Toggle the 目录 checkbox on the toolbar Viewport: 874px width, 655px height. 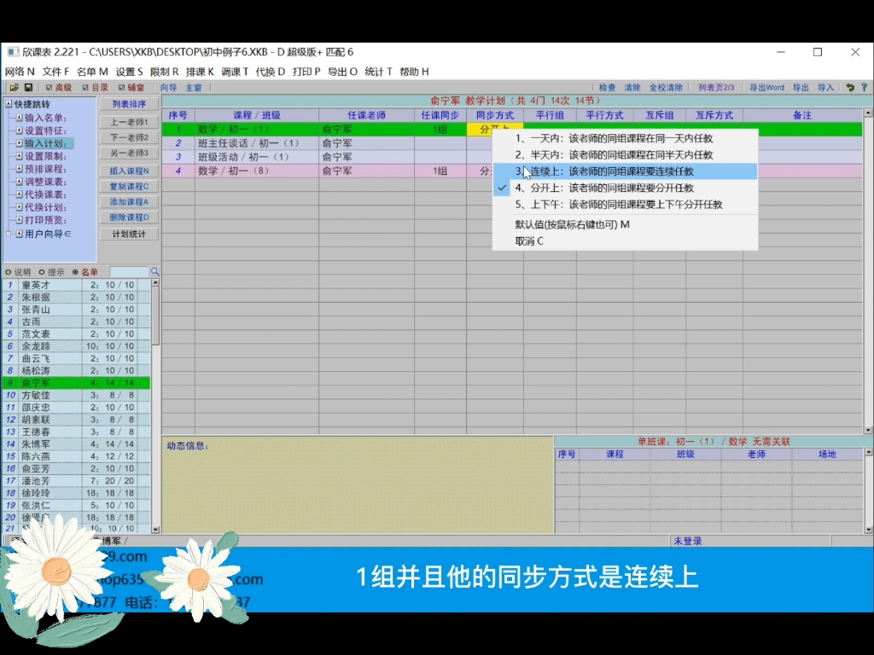[x=84, y=86]
